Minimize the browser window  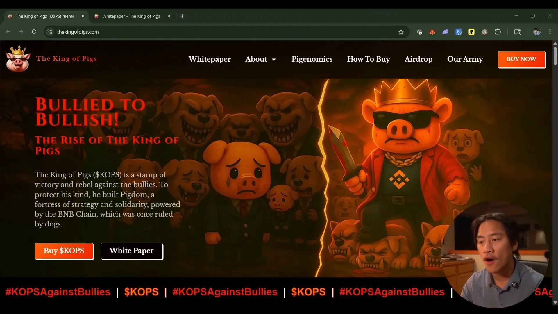(516, 16)
